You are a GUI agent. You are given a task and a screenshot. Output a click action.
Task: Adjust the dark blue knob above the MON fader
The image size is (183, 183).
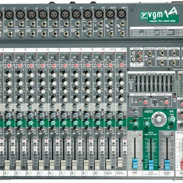[135, 113]
